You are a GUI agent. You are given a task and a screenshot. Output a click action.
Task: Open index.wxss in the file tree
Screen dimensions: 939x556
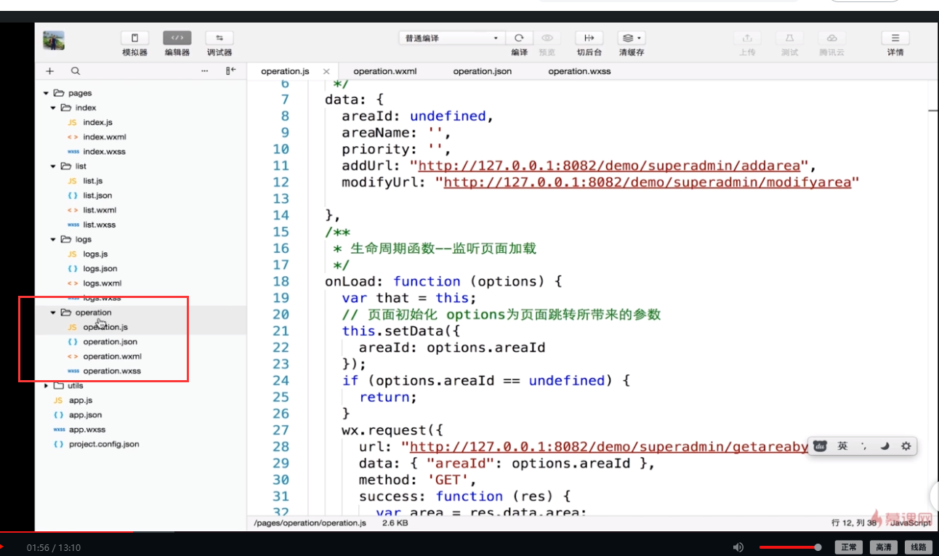104,152
